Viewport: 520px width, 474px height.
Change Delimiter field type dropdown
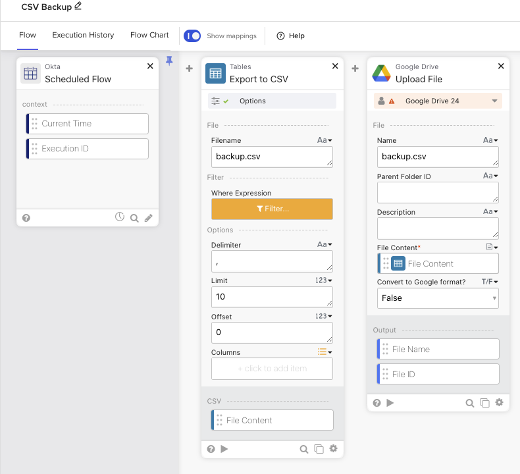pyautogui.click(x=325, y=244)
